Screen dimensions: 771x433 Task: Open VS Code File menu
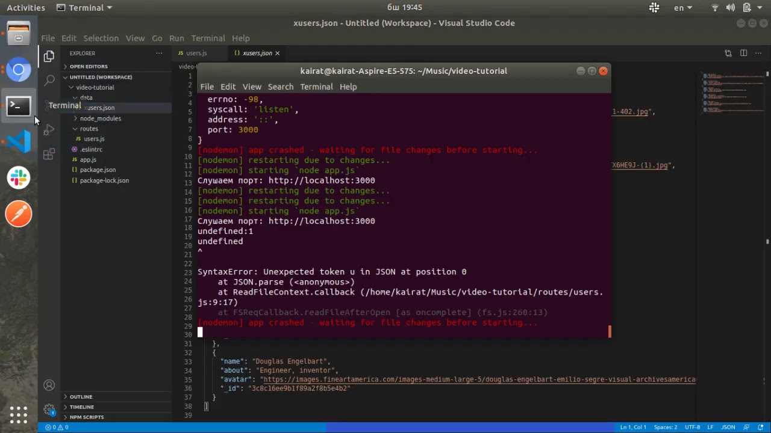pos(48,38)
